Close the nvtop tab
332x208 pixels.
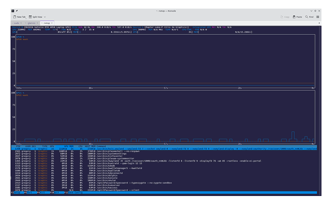(x=52, y=23)
